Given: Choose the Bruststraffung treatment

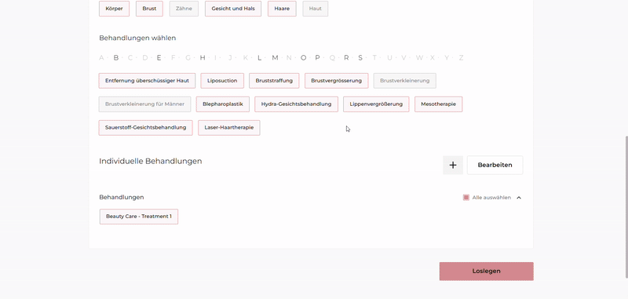Looking at the screenshot, I should tap(274, 81).
